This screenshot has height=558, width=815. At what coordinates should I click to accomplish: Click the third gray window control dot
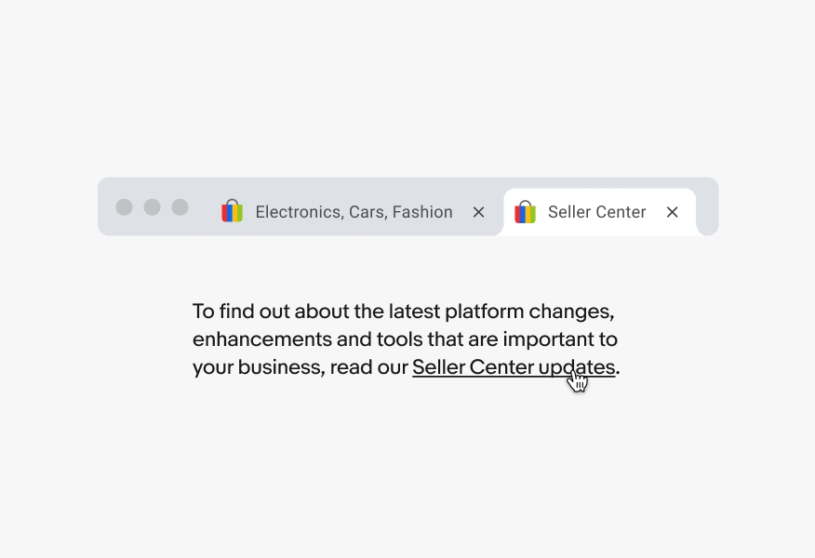180,206
